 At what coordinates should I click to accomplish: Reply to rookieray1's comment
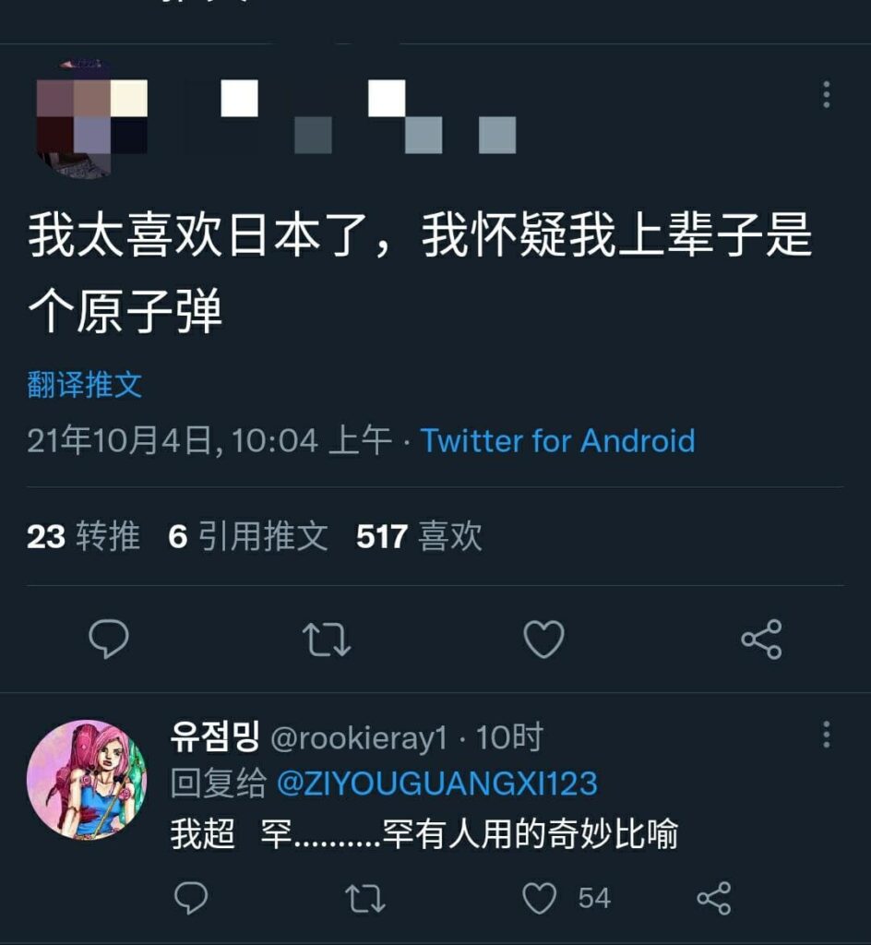pos(191,898)
